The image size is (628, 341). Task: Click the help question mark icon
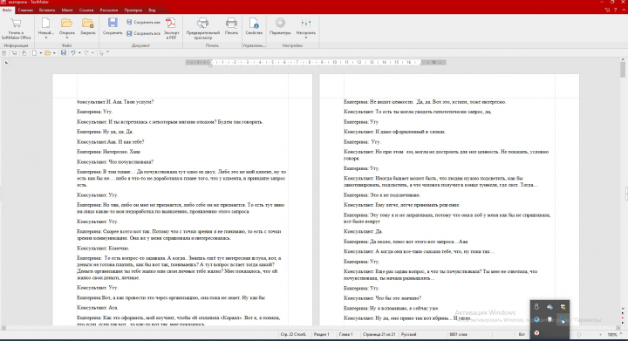tap(616, 10)
